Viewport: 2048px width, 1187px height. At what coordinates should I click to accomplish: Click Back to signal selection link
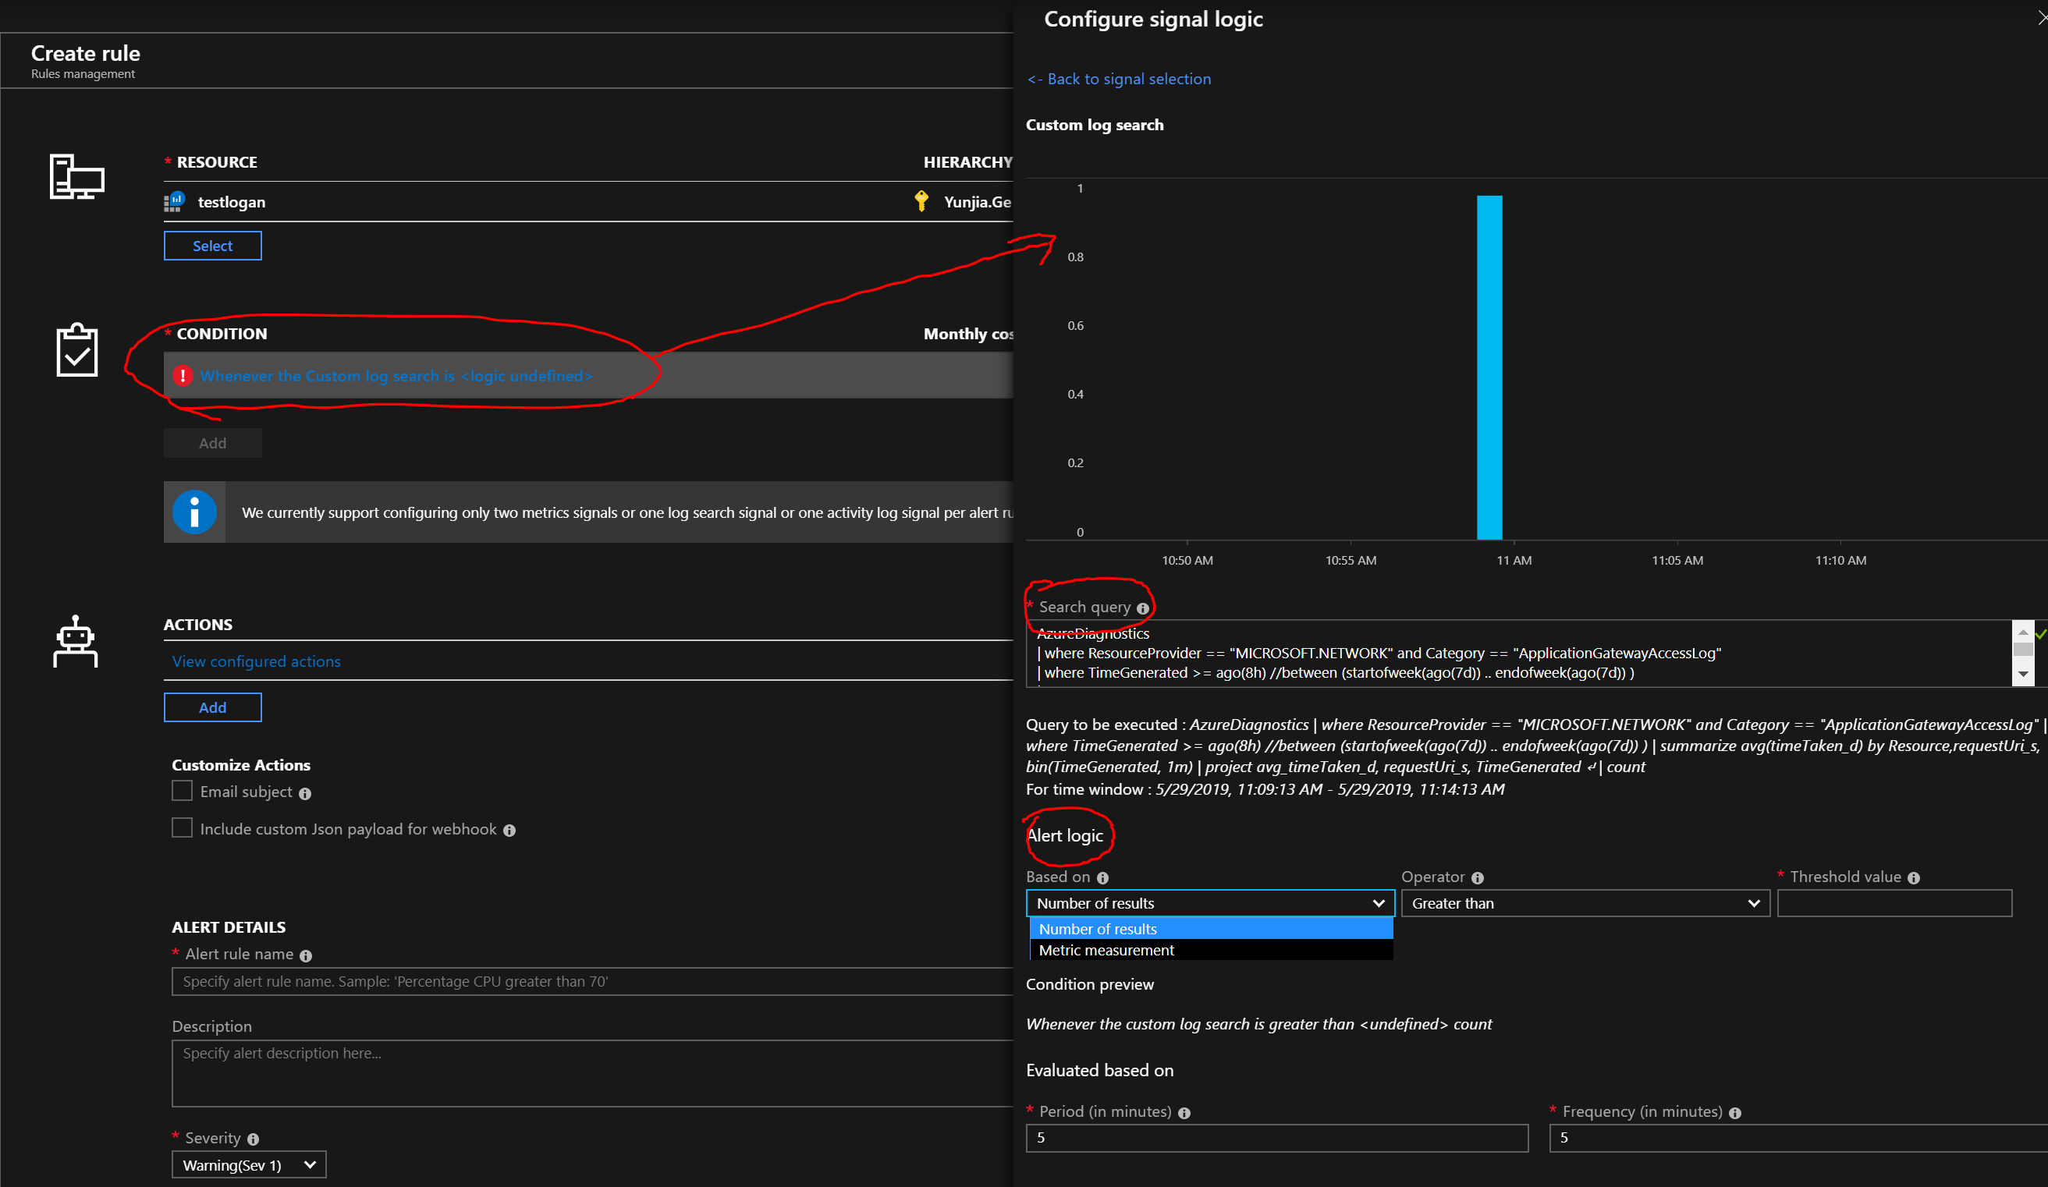1118,79
